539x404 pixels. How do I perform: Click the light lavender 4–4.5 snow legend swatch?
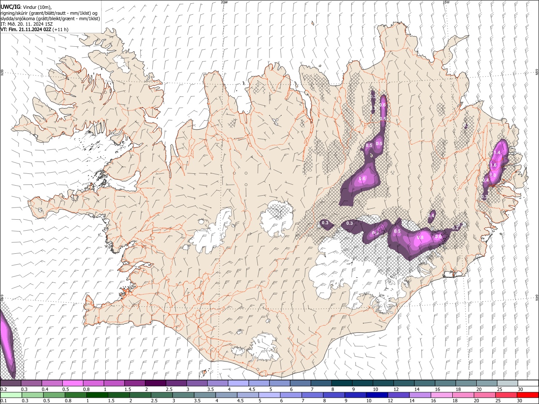point(238,383)
